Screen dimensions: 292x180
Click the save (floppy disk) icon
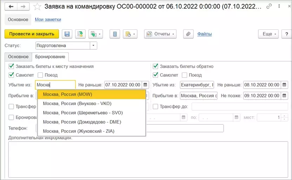point(67,34)
